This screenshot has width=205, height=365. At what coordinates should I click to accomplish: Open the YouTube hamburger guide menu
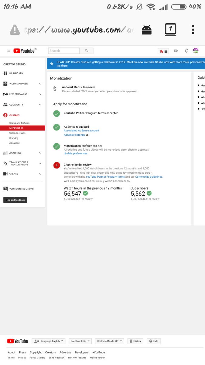9,51
